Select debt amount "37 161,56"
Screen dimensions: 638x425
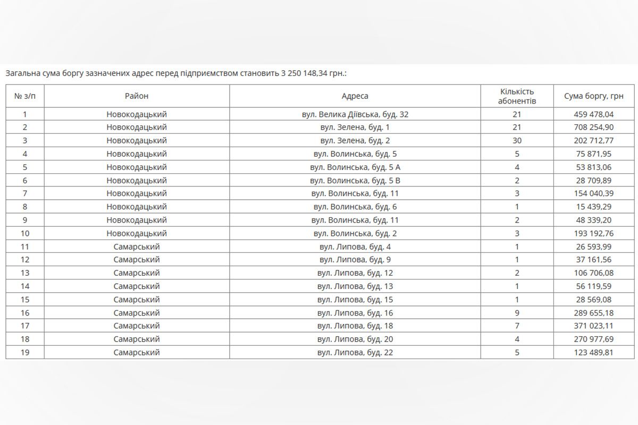(x=593, y=260)
